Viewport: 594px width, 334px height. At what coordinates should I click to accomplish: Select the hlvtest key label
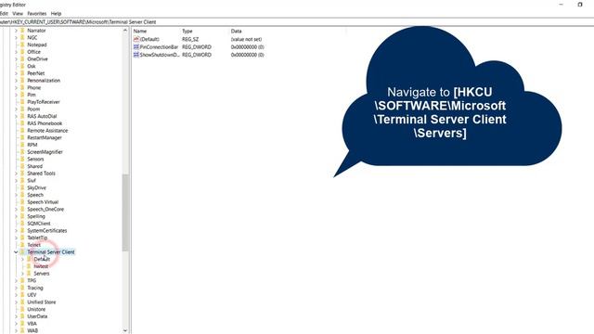[x=41, y=266]
